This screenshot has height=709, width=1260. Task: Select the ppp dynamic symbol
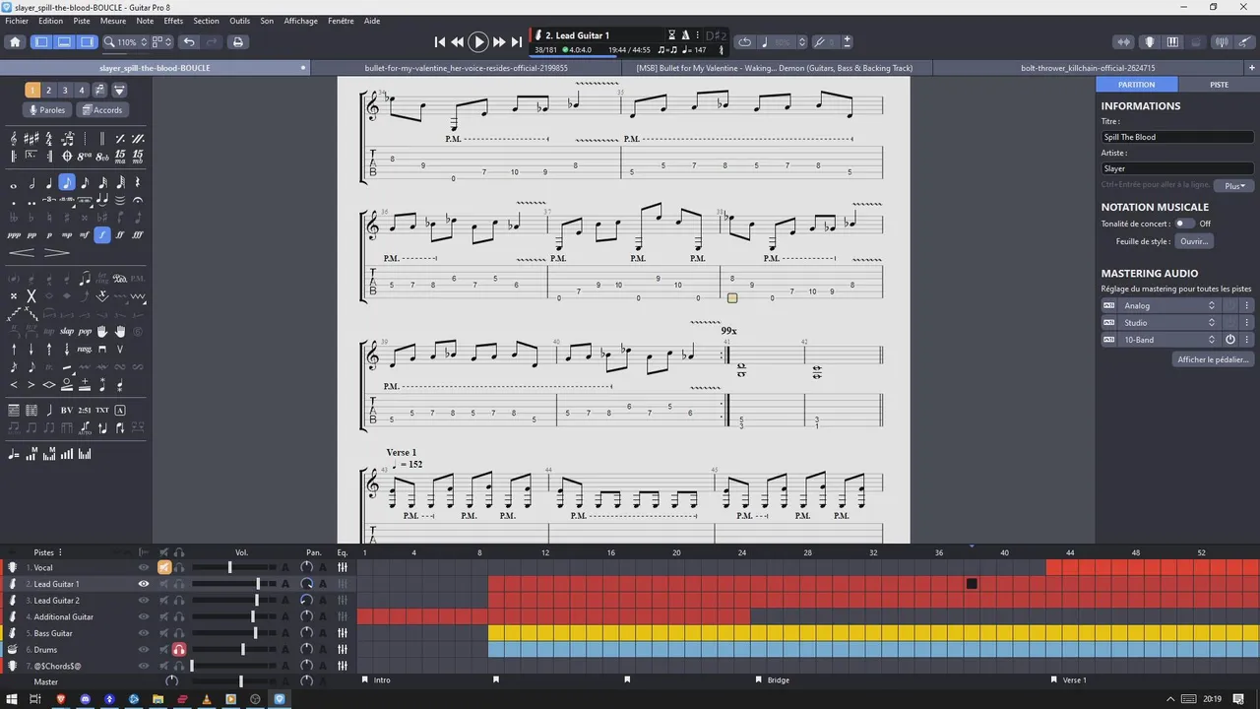14,235
